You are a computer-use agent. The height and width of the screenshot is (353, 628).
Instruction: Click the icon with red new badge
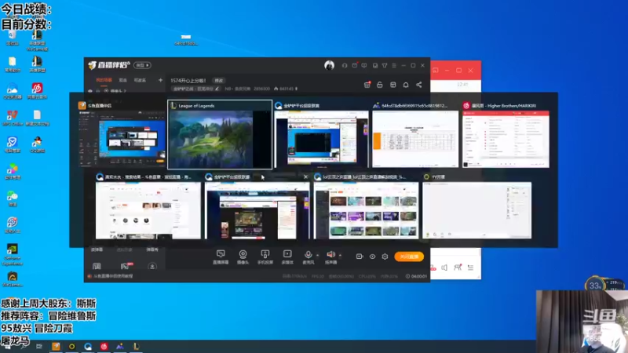125,266
